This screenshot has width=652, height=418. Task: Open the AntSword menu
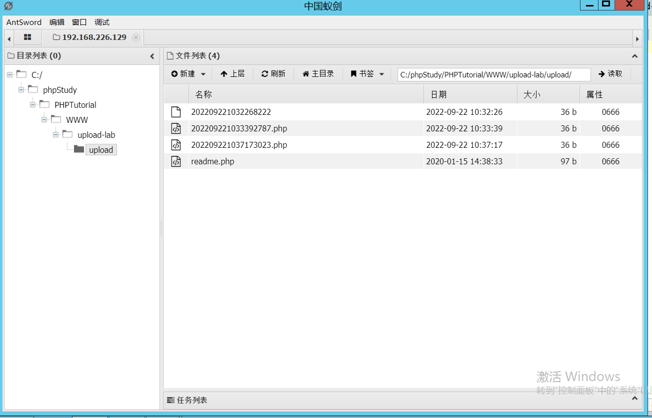coord(24,22)
